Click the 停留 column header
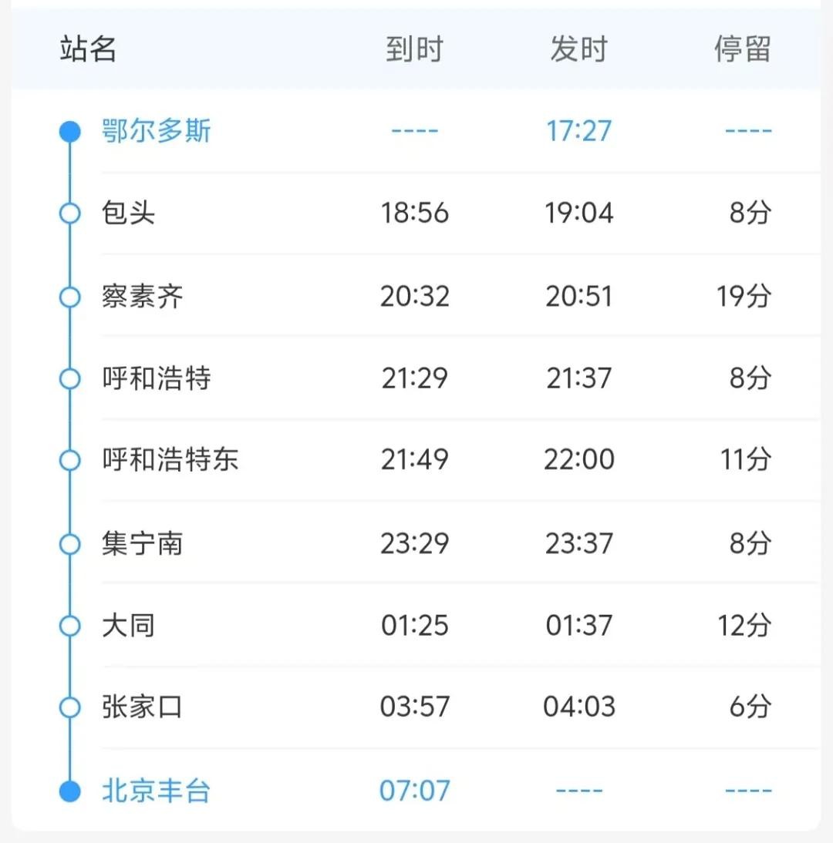The width and height of the screenshot is (833, 843). (x=742, y=49)
